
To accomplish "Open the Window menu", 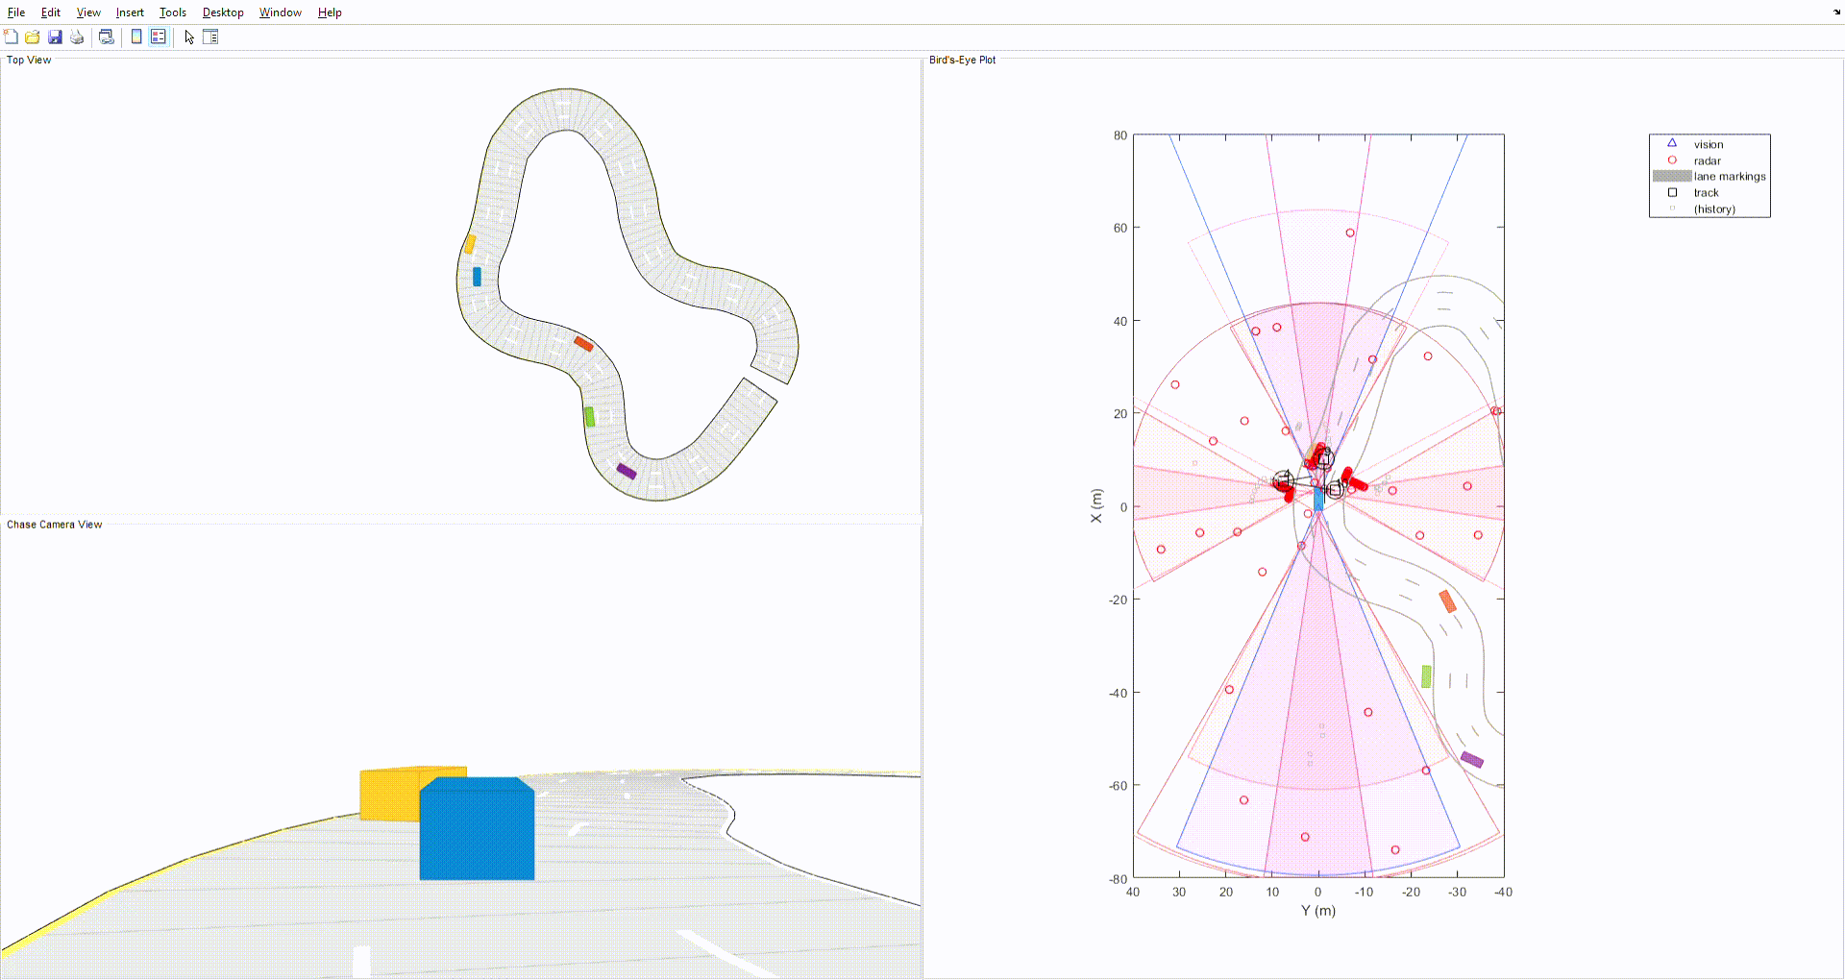I will pos(281,12).
